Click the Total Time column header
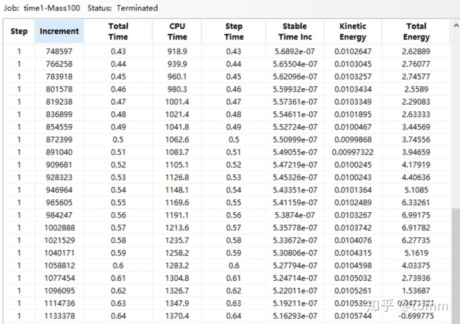The height and width of the screenshot is (324, 460). [x=118, y=31]
